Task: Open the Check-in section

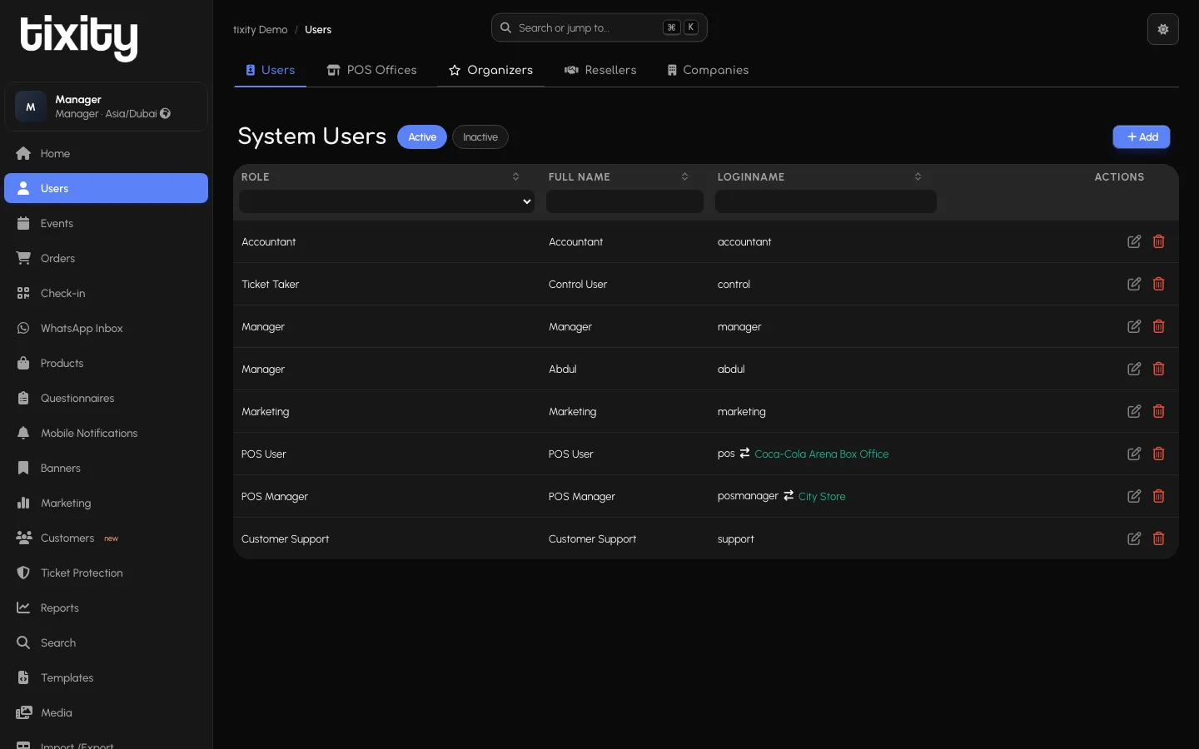Action: coord(107,293)
